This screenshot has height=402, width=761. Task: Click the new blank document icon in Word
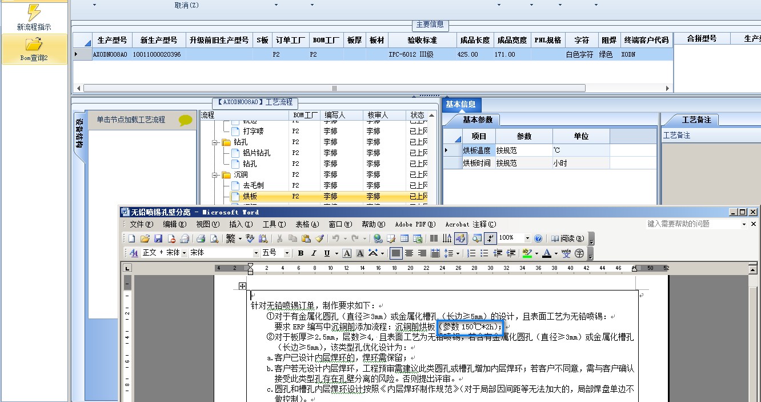(x=131, y=238)
